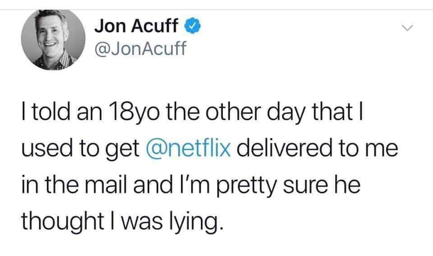Click the word "that" on first line
Screen dimensions: 433x256
point(332,112)
